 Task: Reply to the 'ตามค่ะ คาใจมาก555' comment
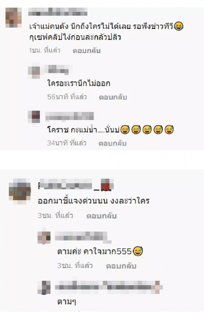tap(121, 266)
